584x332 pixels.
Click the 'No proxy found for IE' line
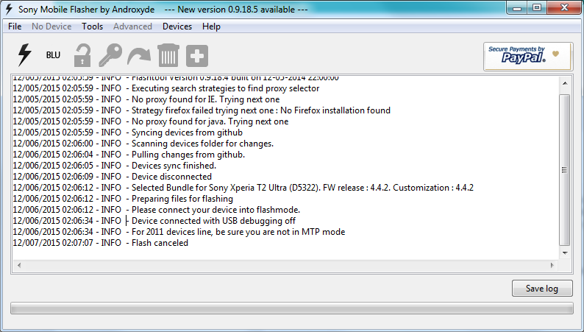click(x=146, y=99)
